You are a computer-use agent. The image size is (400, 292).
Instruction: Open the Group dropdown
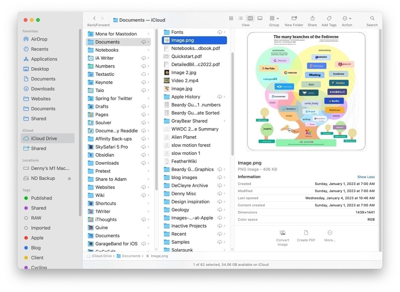click(x=273, y=18)
